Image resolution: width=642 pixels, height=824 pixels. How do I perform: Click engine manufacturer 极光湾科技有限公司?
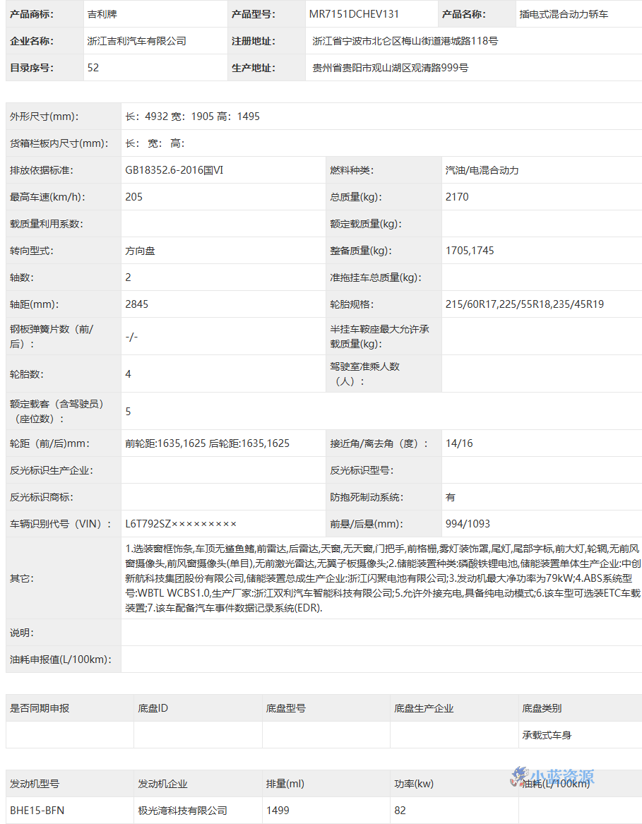(x=182, y=811)
